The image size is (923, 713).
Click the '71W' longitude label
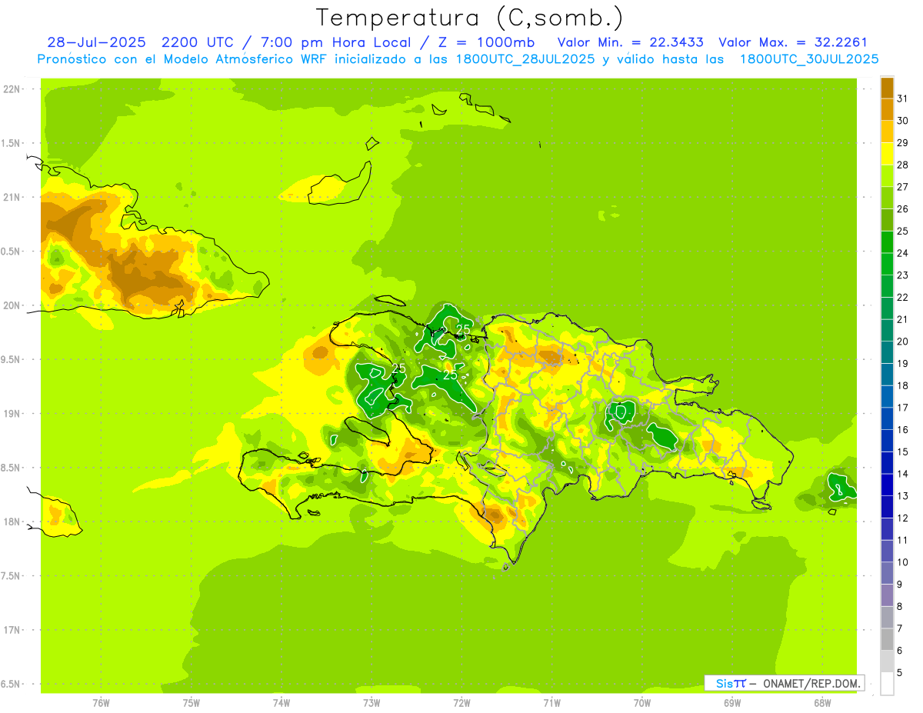pos(551,702)
